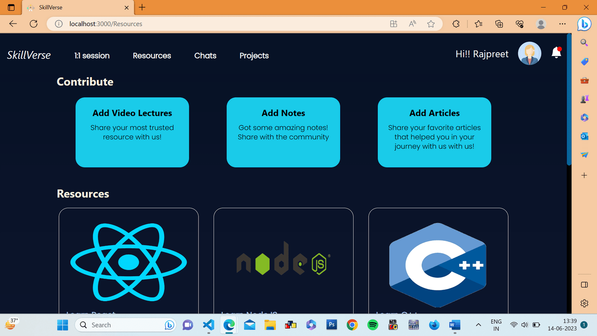Image resolution: width=597 pixels, height=336 pixels.
Task: Click the SkillVerse logo
Action: 29,55
